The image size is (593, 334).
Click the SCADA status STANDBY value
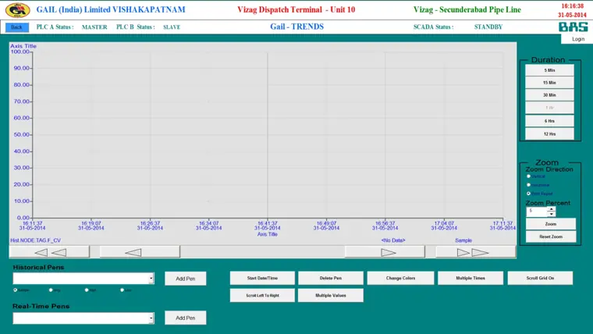488,27
